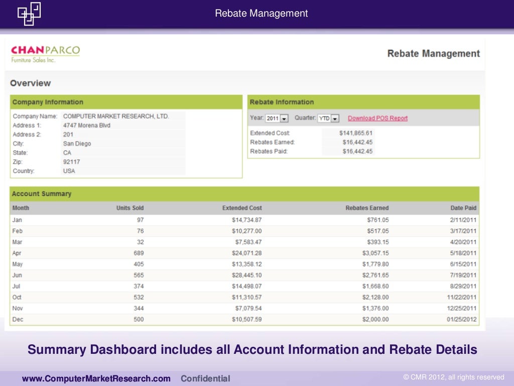Click the overlapping squares logo icon
This screenshot has width=514, height=386.
29,14
